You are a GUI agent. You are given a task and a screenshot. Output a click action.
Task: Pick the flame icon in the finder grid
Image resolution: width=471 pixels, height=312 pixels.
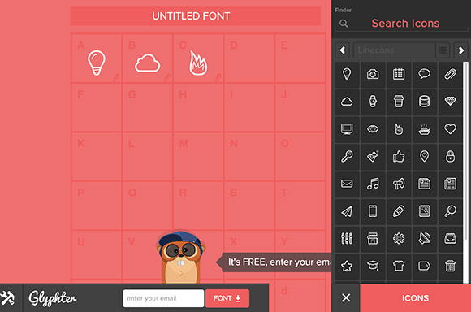[x=399, y=129]
